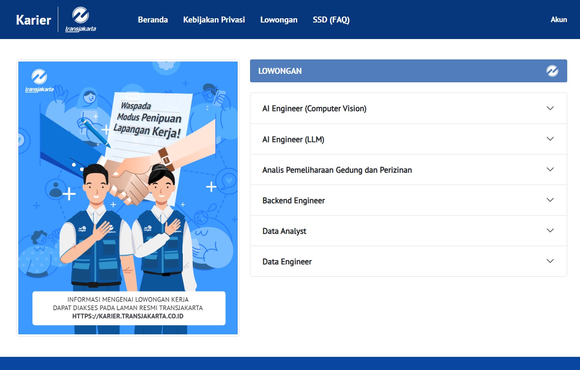
Task: Expand Analis Pemeliharaan Gedung dan Perizinan
Action: click(x=337, y=170)
